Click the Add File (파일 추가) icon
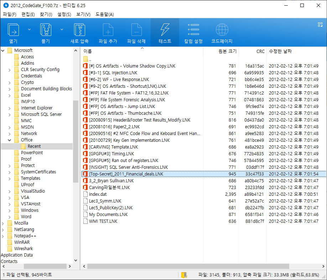The width and height of the screenshot is (327, 280). click(x=108, y=29)
